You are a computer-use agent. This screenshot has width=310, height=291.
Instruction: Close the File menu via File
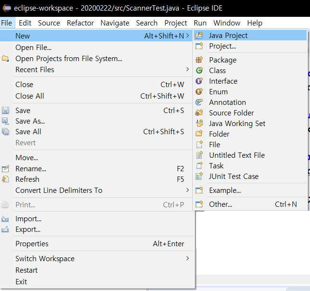click(x=7, y=23)
